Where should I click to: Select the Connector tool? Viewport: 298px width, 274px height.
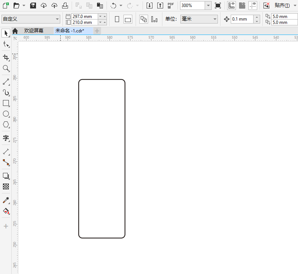point(6,162)
